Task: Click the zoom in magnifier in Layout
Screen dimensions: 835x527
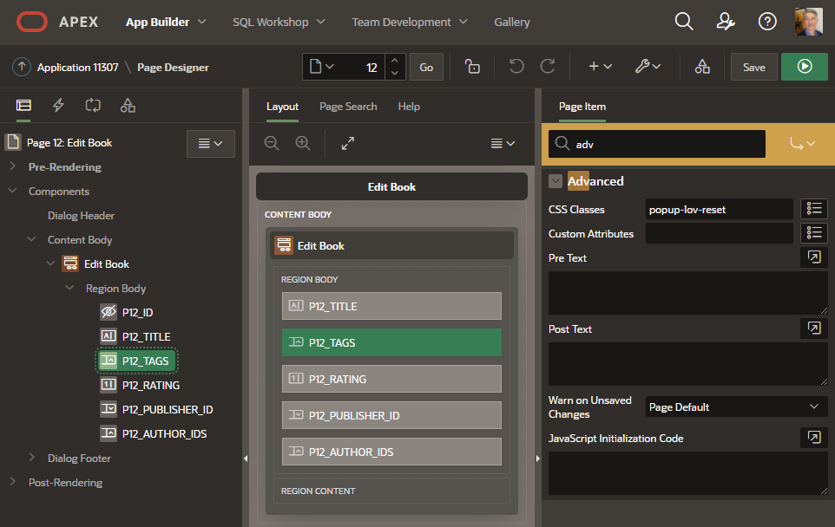Action: coord(303,144)
